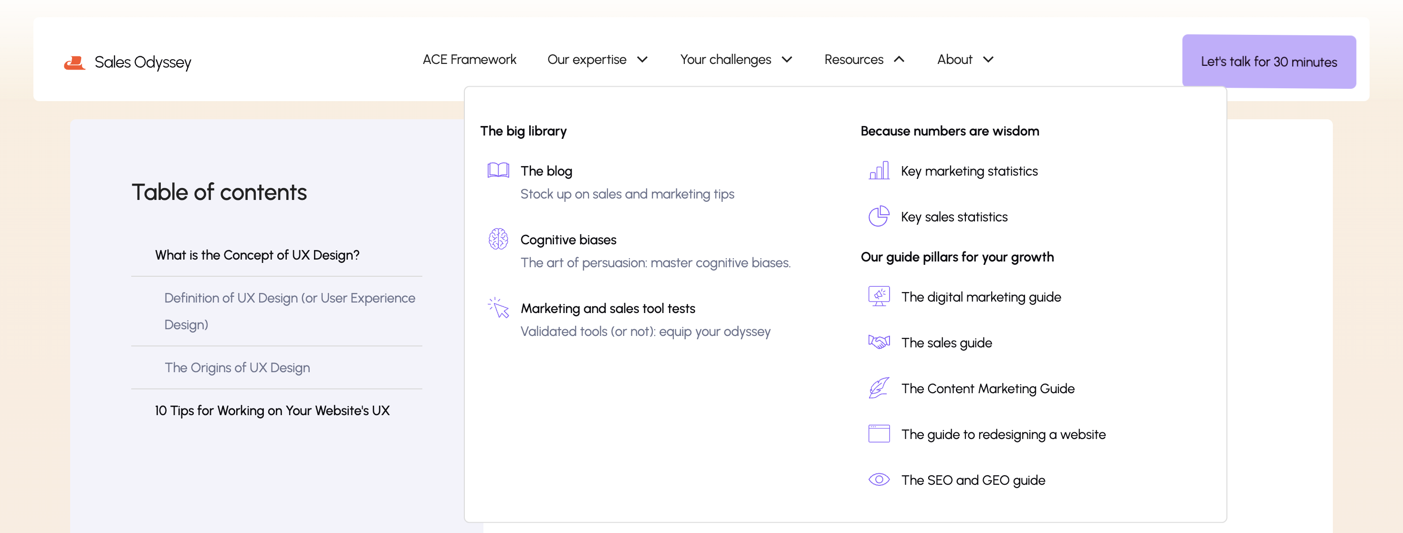Open the ACE Framework menu item

click(x=469, y=59)
